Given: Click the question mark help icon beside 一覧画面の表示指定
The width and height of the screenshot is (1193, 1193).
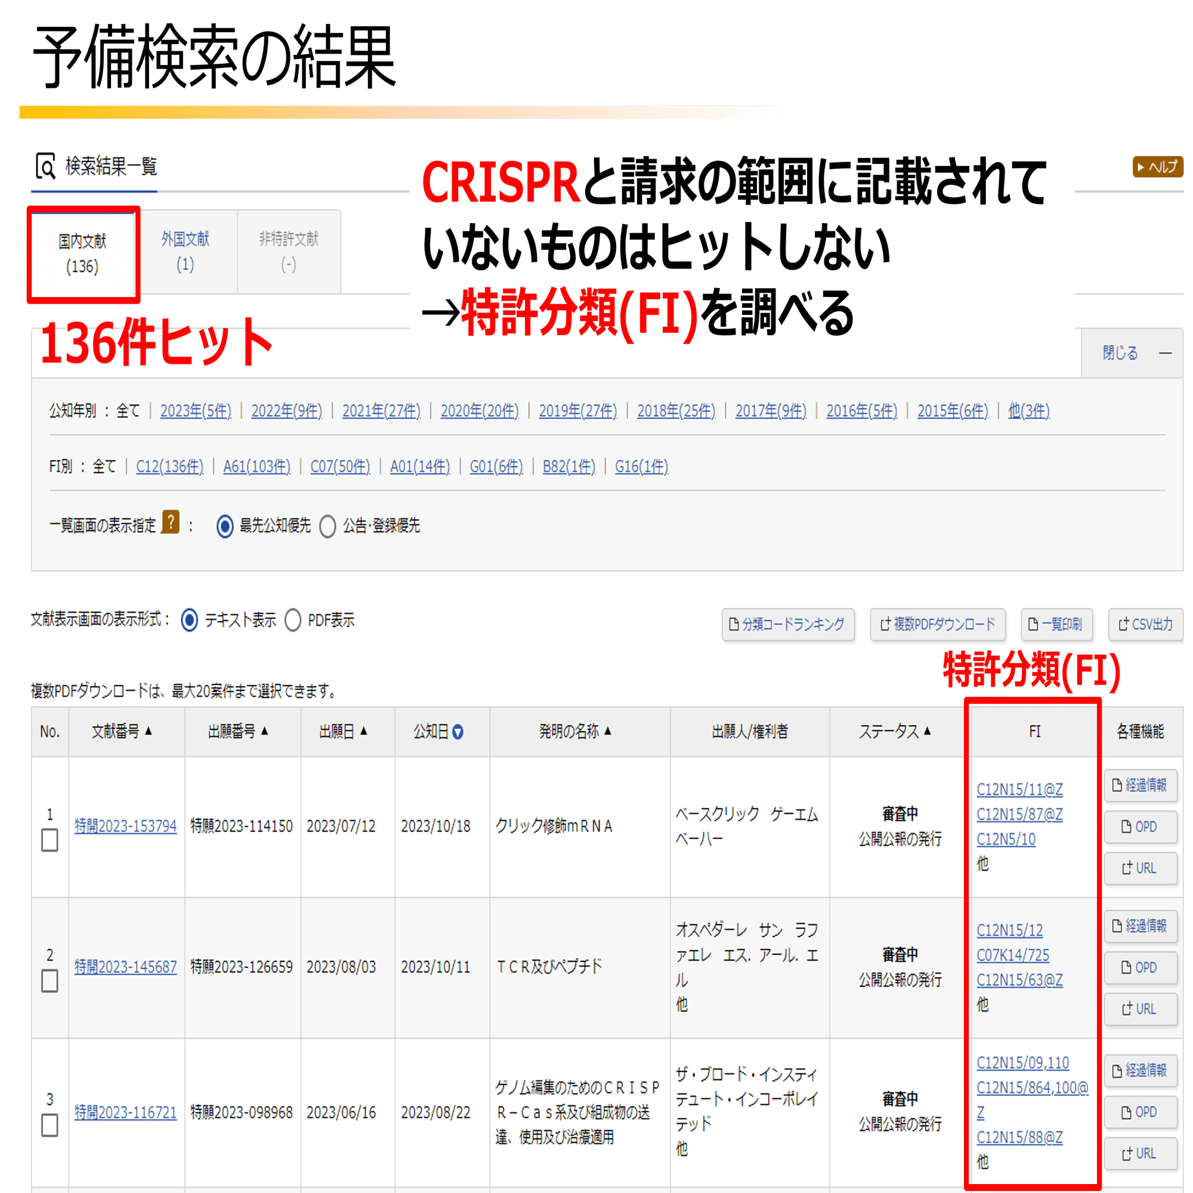Looking at the screenshot, I should [171, 522].
